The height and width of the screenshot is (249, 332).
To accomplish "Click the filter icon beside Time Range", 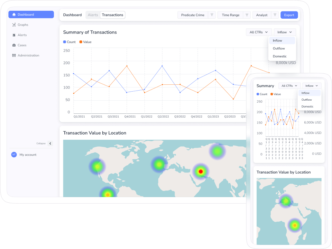I will pyautogui.click(x=247, y=15).
